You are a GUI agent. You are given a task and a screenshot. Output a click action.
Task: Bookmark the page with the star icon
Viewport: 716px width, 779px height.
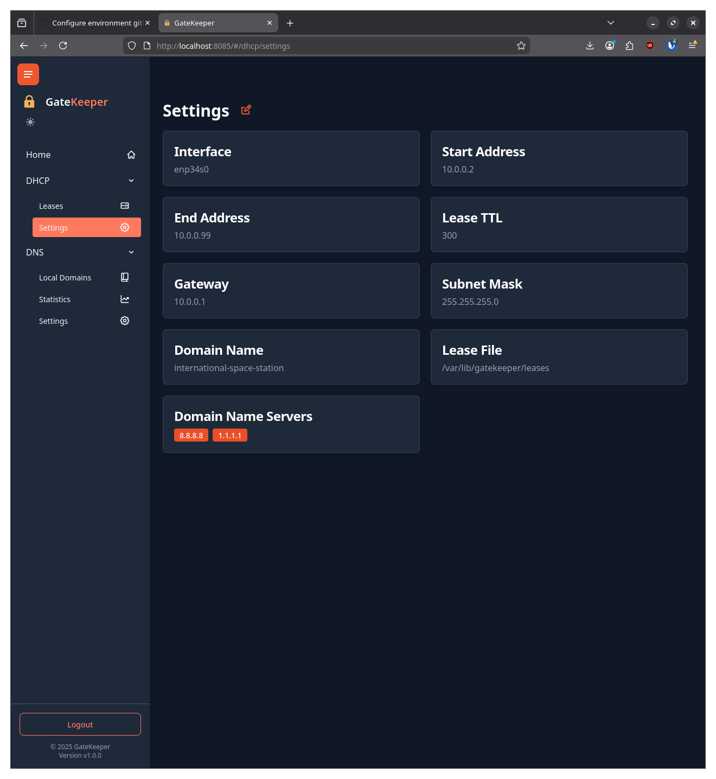(x=521, y=46)
